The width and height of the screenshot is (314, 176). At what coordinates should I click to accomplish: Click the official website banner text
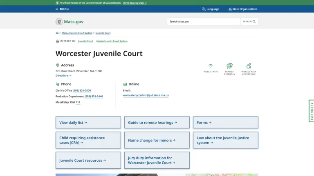tap(90, 3)
